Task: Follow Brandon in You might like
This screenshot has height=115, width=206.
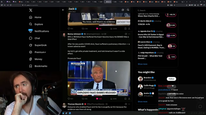Action: [171, 79]
